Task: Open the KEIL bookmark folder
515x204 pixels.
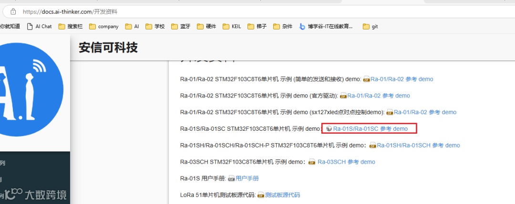Action: pyautogui.click(x=232, y=27)
